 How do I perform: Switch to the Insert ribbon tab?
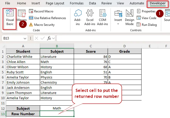36,3
